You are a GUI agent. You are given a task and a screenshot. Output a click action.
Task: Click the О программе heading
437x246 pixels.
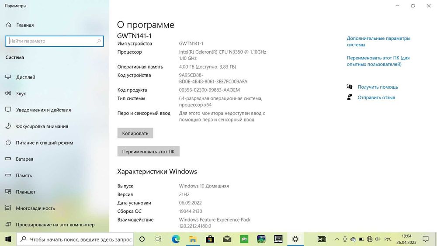click(x=146, y=25)
